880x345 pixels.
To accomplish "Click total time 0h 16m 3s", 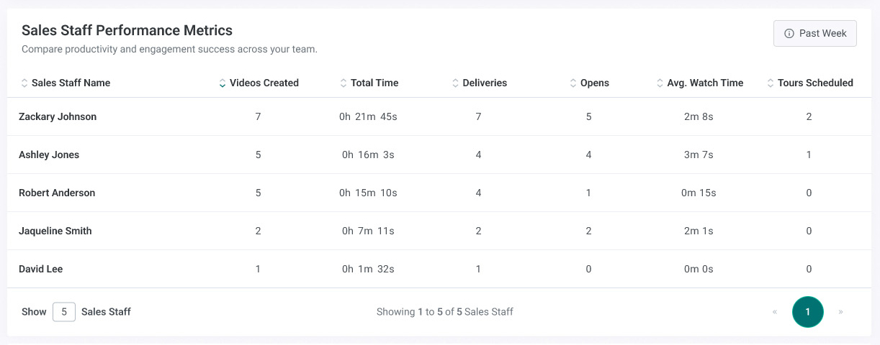I will point(368,155).
